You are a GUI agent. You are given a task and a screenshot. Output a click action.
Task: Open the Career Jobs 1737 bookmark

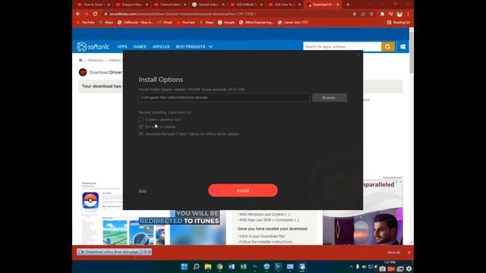tap(293, 22)
